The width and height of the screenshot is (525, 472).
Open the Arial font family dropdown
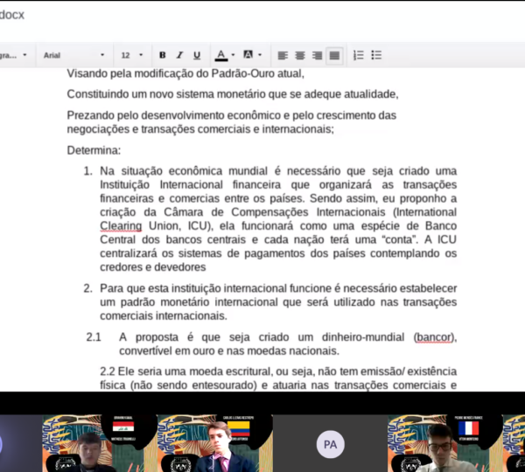(74, 55)
